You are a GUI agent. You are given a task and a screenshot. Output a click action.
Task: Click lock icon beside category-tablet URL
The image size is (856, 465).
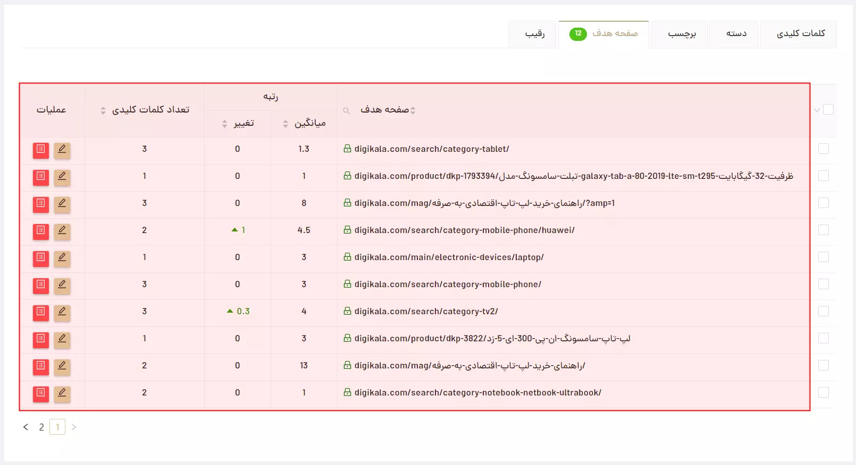(x=347, y=149)
